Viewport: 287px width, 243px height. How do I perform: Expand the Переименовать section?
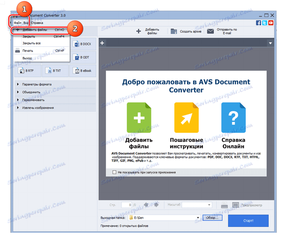pyautogui.click(x=55, y=100)
